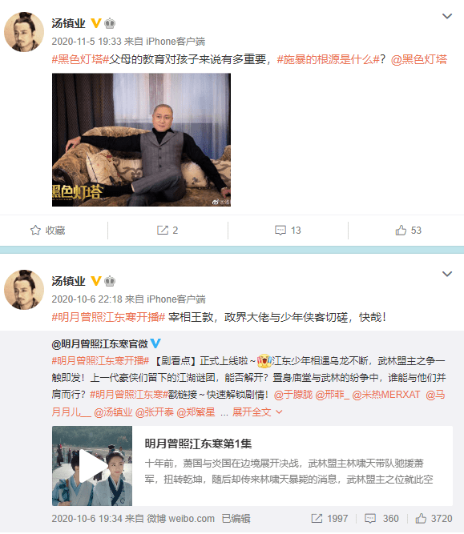Like the first post with 53 likes
Screen dimensions: 464x534
tap(401, 231)
